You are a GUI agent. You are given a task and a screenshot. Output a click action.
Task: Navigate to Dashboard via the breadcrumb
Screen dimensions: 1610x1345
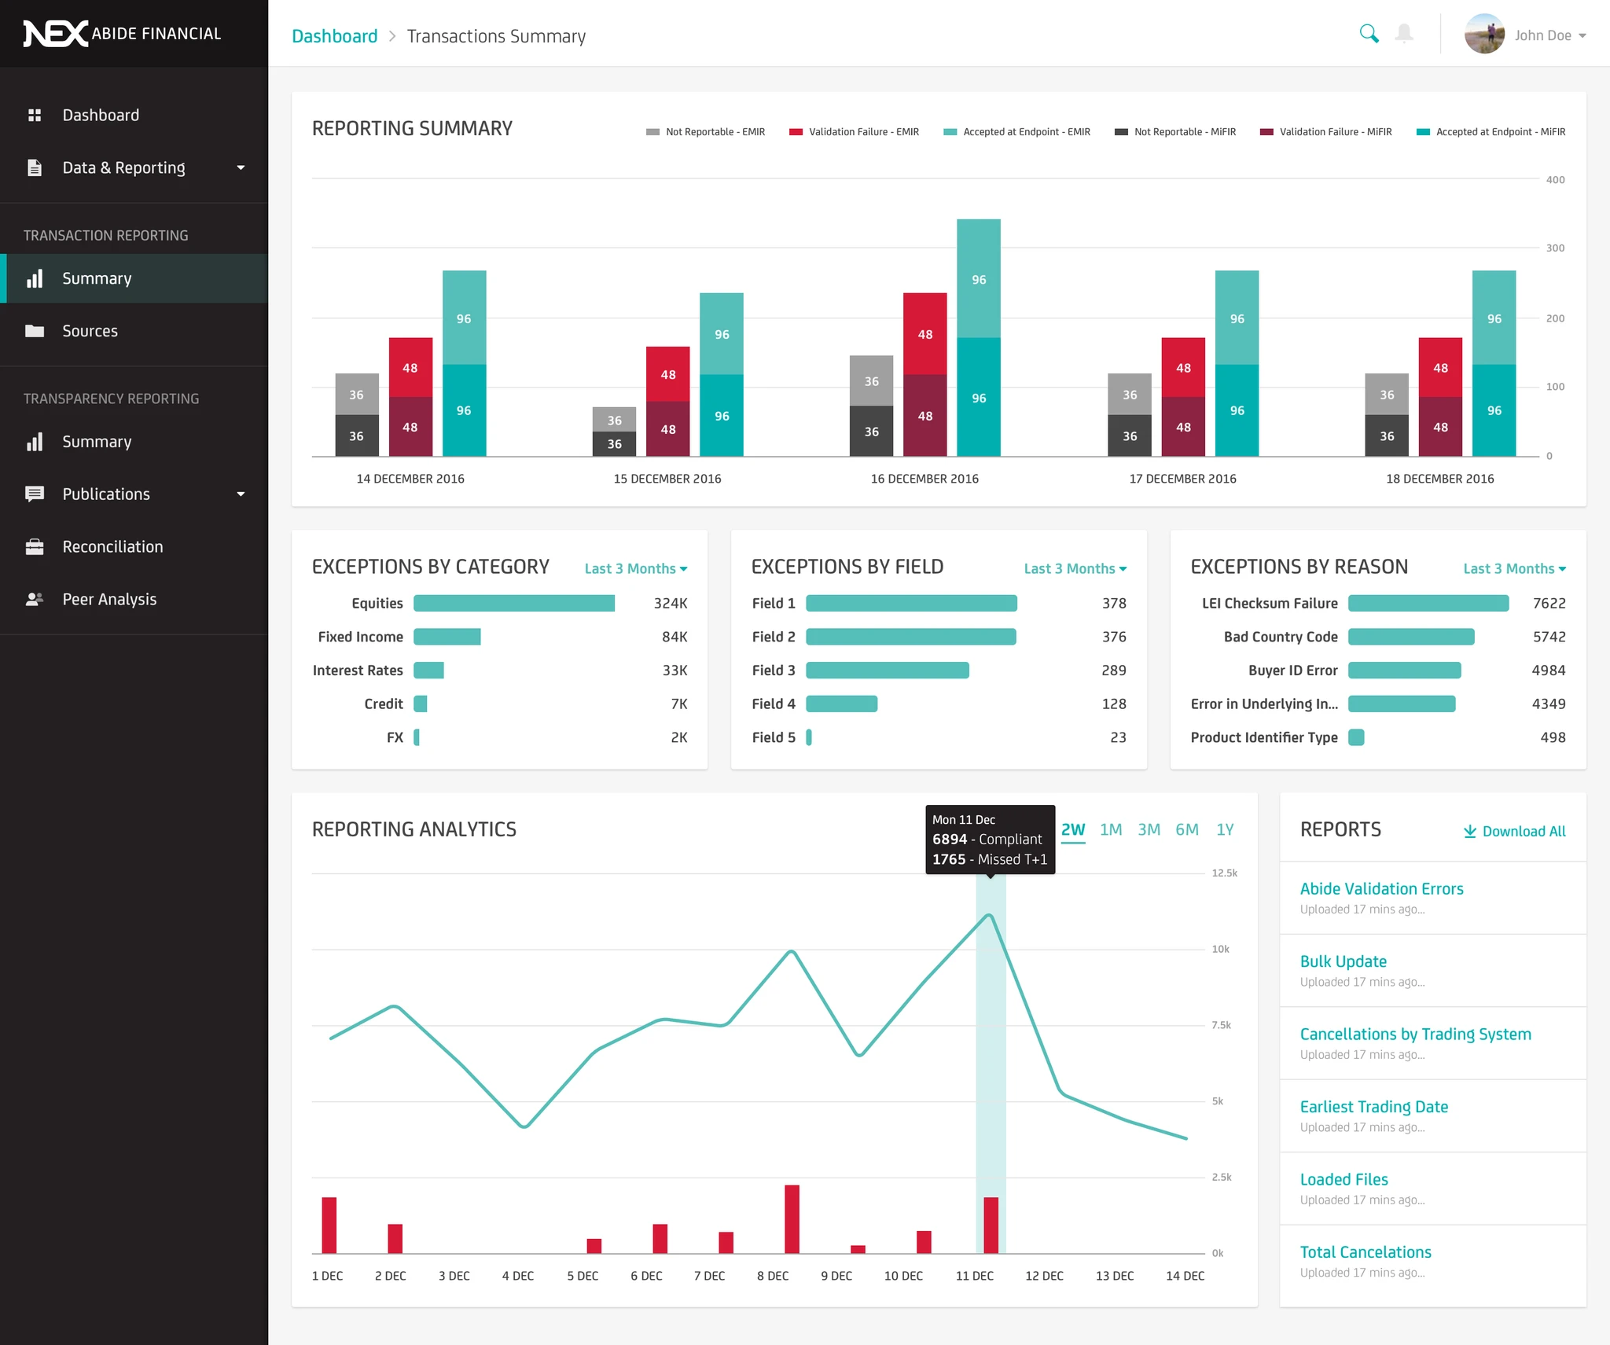pyautogui.click(x=334, y=35)
